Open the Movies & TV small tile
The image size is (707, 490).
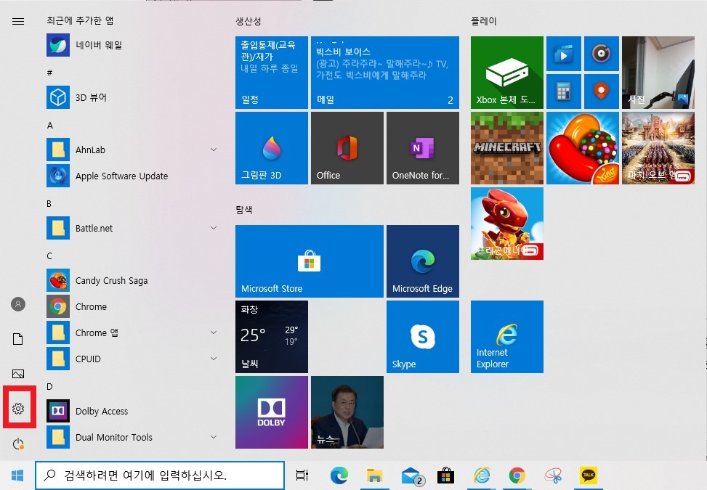(x=564, y=54)
